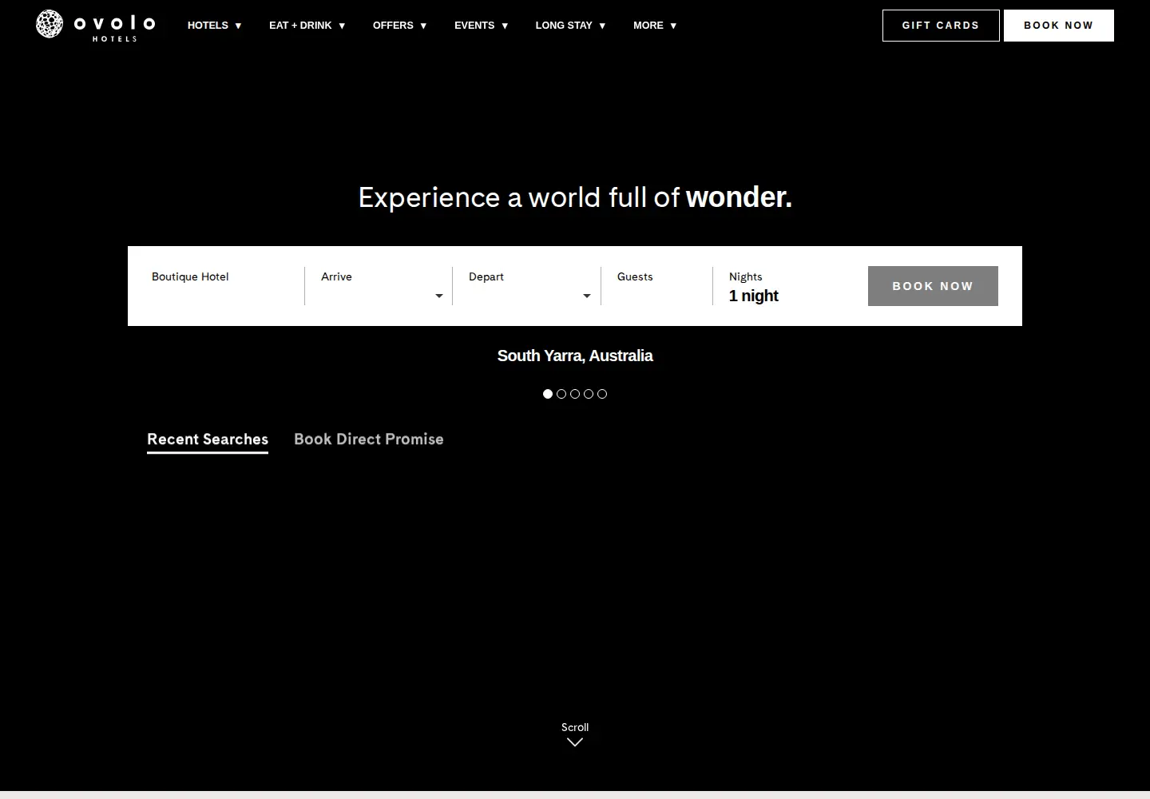Click the GIFT CARDS button
1150x799 pixels.
pyautogui.click(x=941, y=26)
